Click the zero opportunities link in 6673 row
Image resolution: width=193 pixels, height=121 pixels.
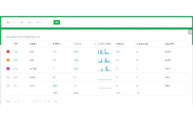pyautogui.click(x=117, y=86)
